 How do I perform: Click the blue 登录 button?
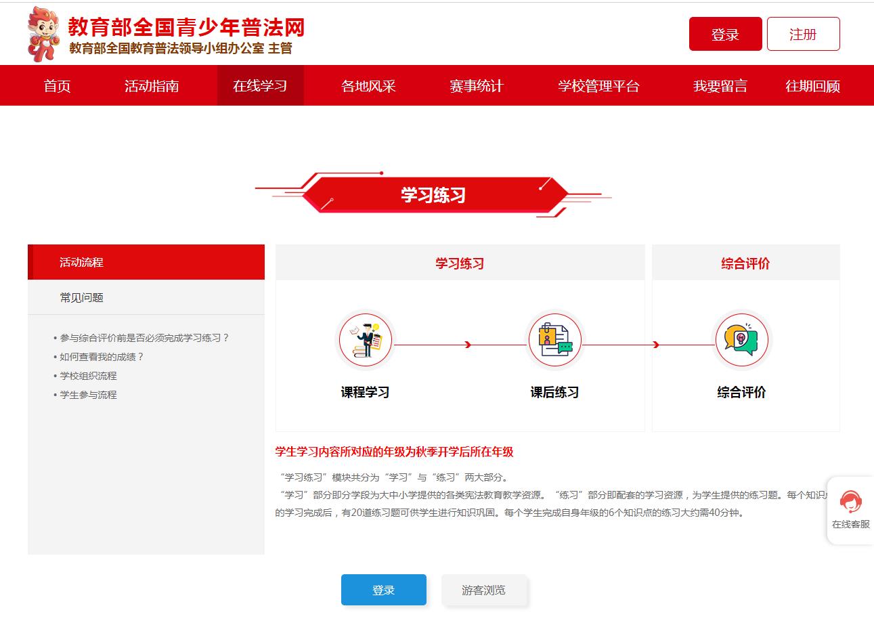[x=384, y=589]
